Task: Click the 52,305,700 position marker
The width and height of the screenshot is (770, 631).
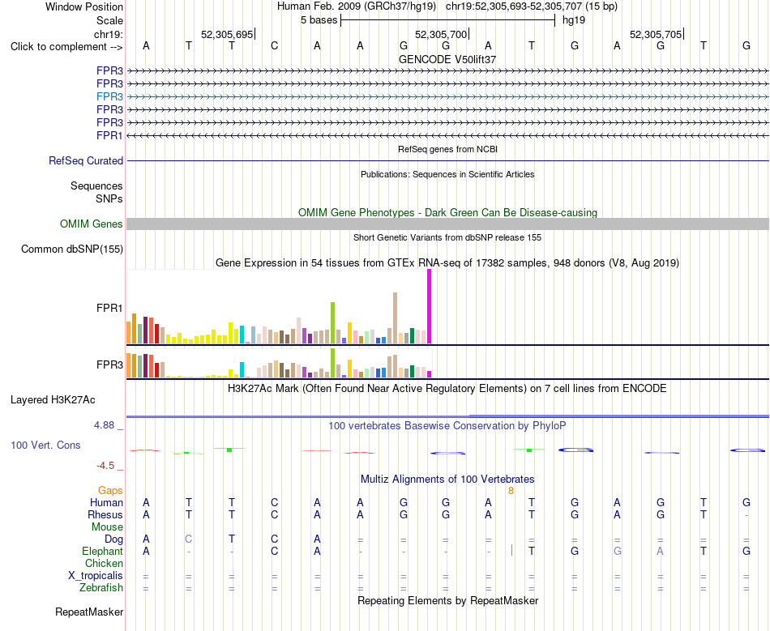Action: (x=441, y=34)
